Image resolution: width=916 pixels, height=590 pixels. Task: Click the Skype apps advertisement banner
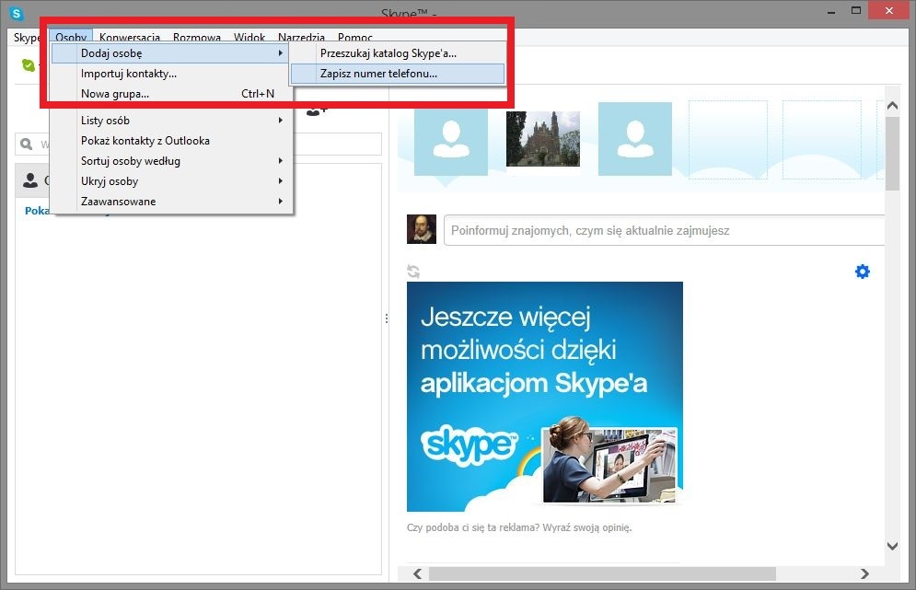click(545, 397)
